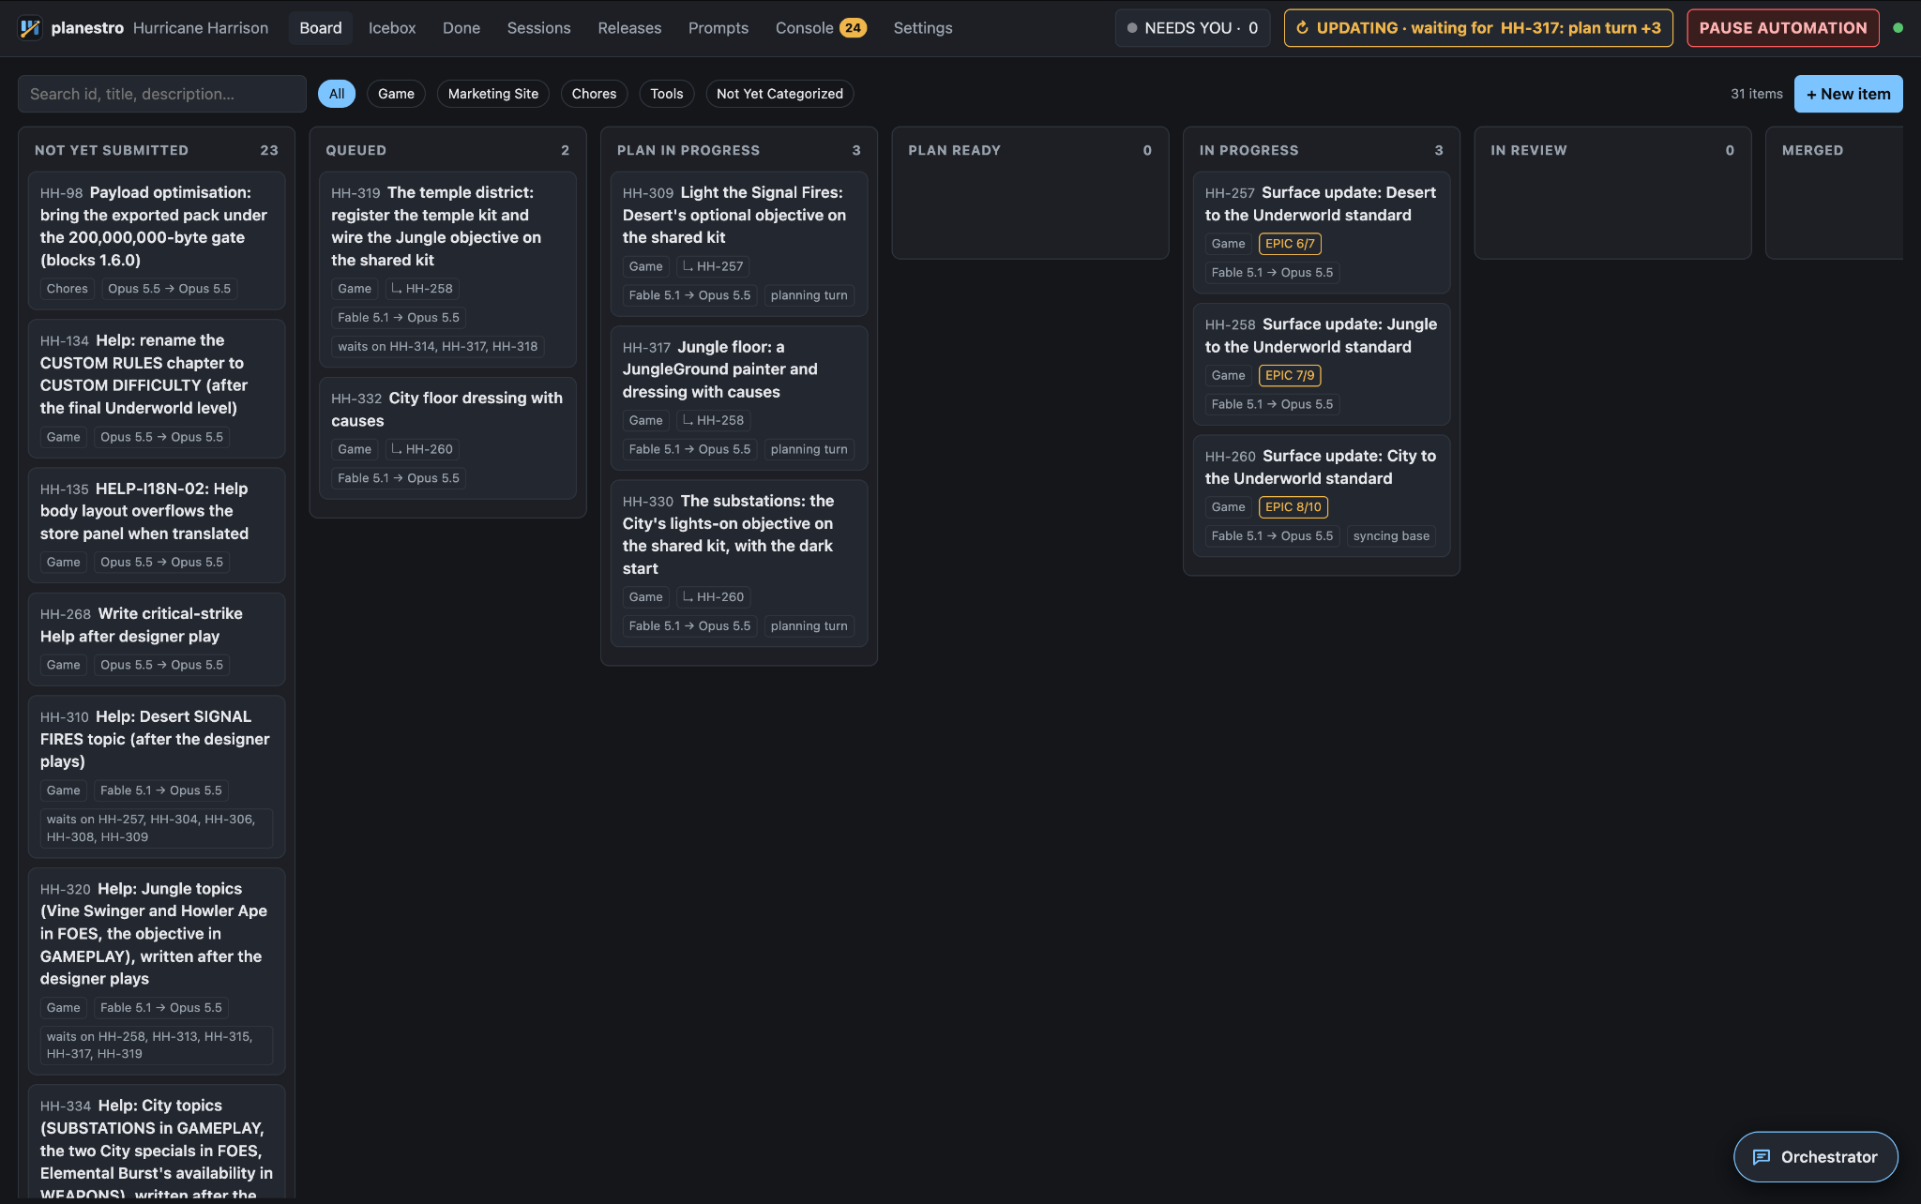Open card HH-257 Surface update: Desert

(1322, 233)
